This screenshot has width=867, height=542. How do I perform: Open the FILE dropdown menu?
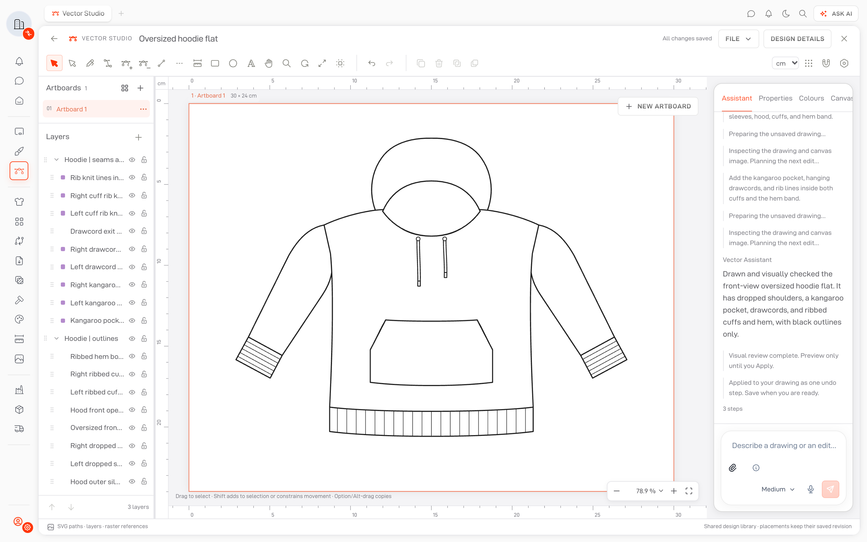click(x=738, y=39)
